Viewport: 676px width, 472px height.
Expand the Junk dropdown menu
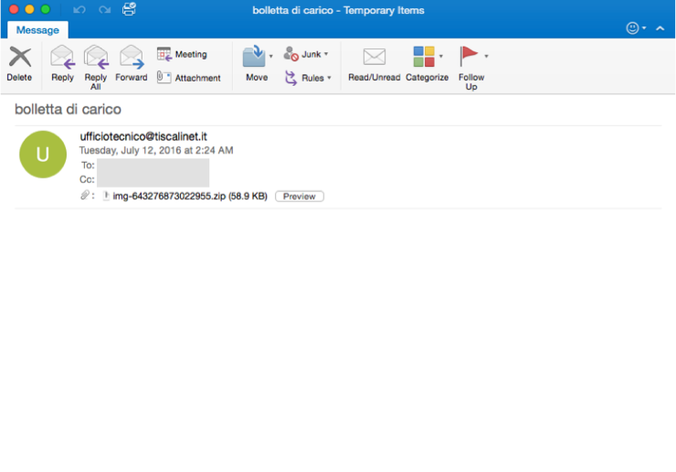(326, 55)
